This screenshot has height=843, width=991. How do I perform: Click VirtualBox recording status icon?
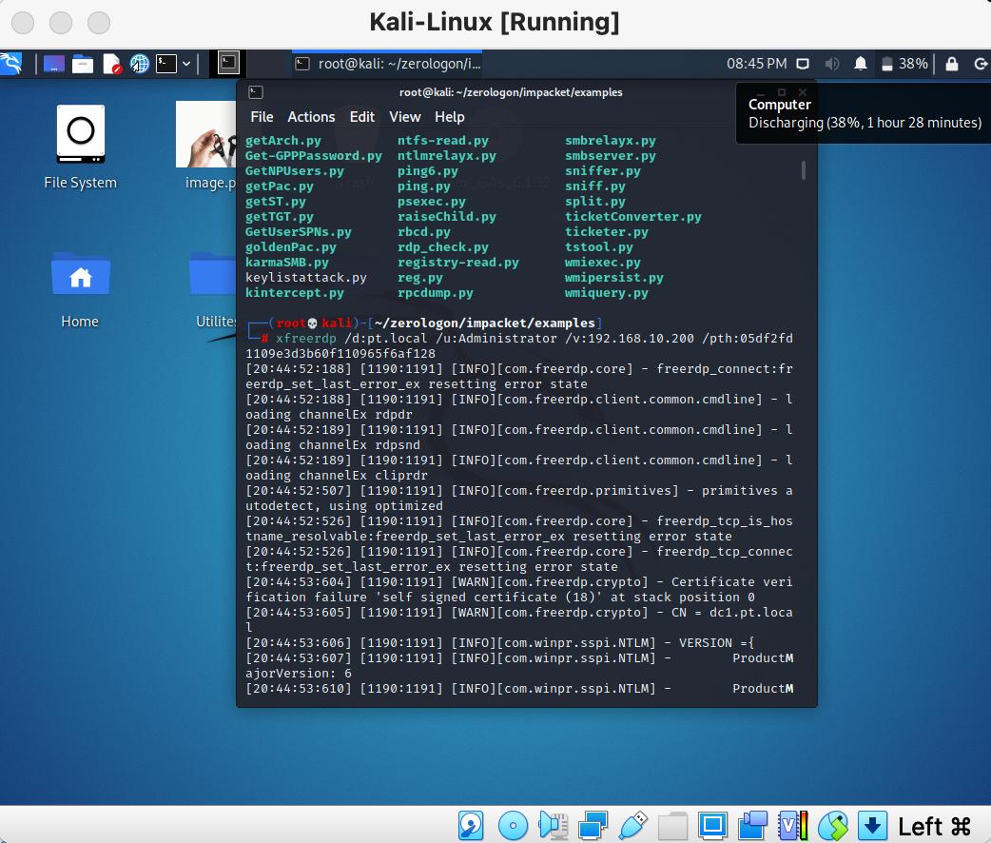(752, 826)
